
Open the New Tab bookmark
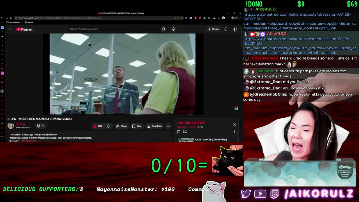click(x=29, y=22)
